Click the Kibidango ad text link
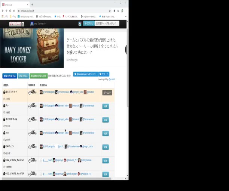229x191 pixels. click(x=72, y=60)
